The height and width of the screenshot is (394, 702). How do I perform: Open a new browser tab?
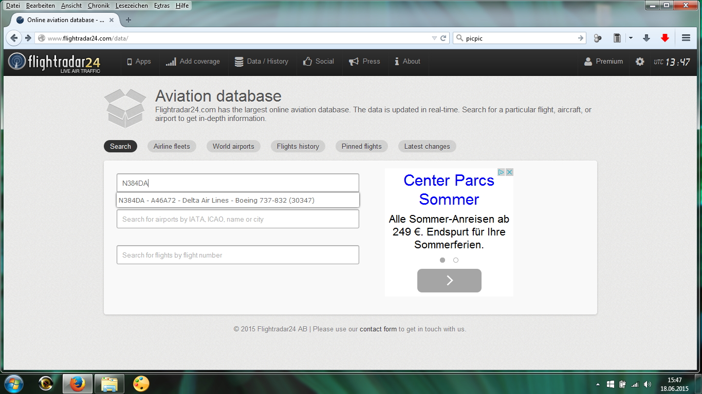point(128,20)
